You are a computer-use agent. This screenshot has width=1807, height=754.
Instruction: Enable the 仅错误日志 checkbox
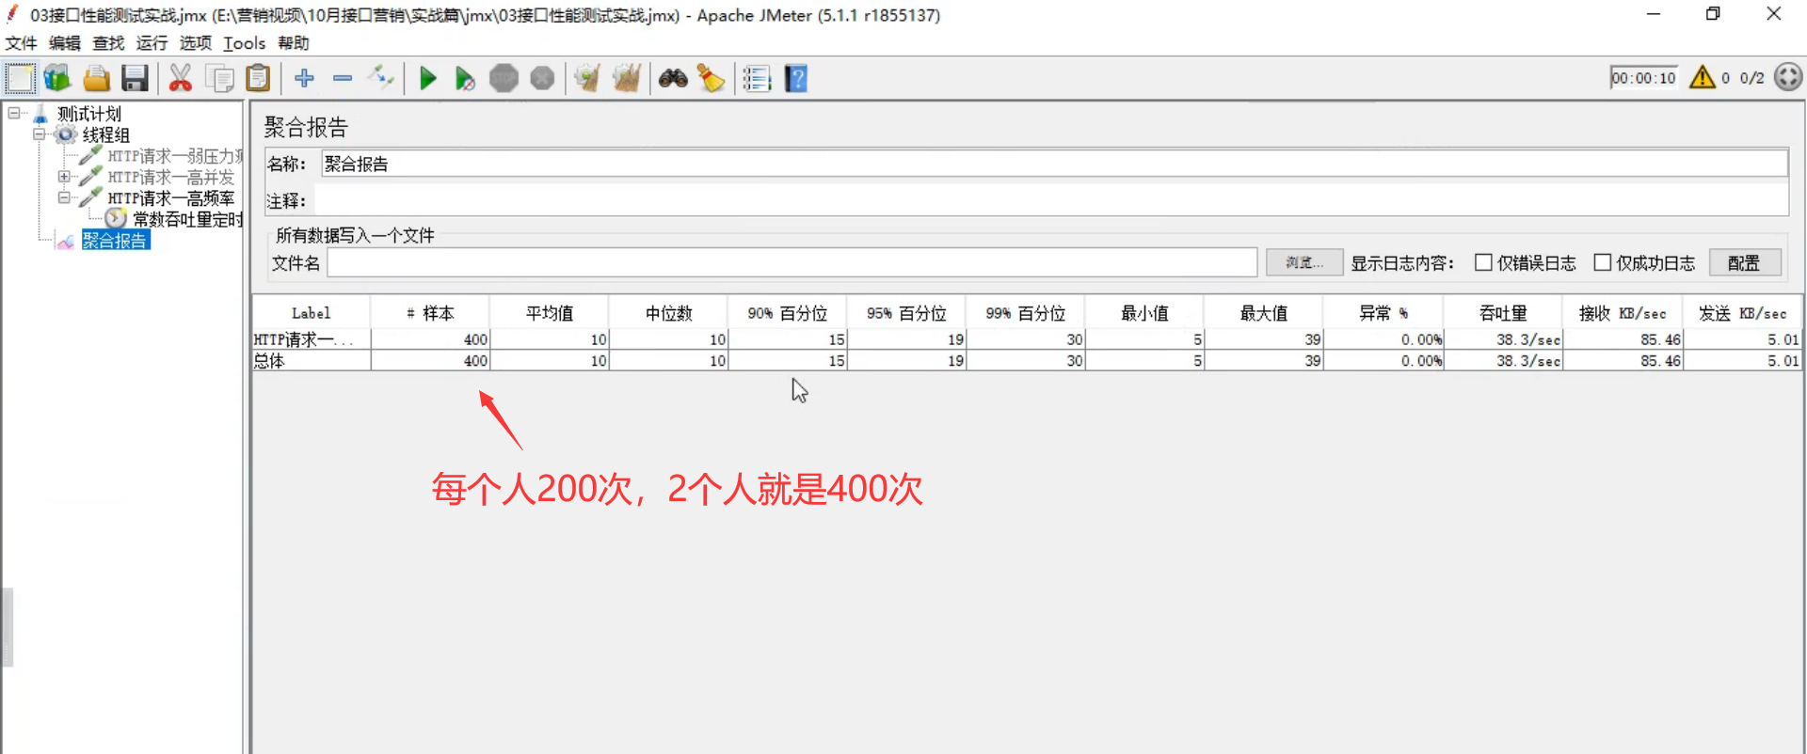1483,262
